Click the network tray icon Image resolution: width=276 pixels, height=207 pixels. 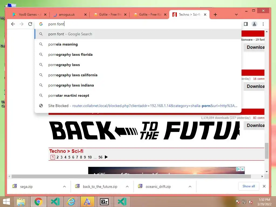244,202
